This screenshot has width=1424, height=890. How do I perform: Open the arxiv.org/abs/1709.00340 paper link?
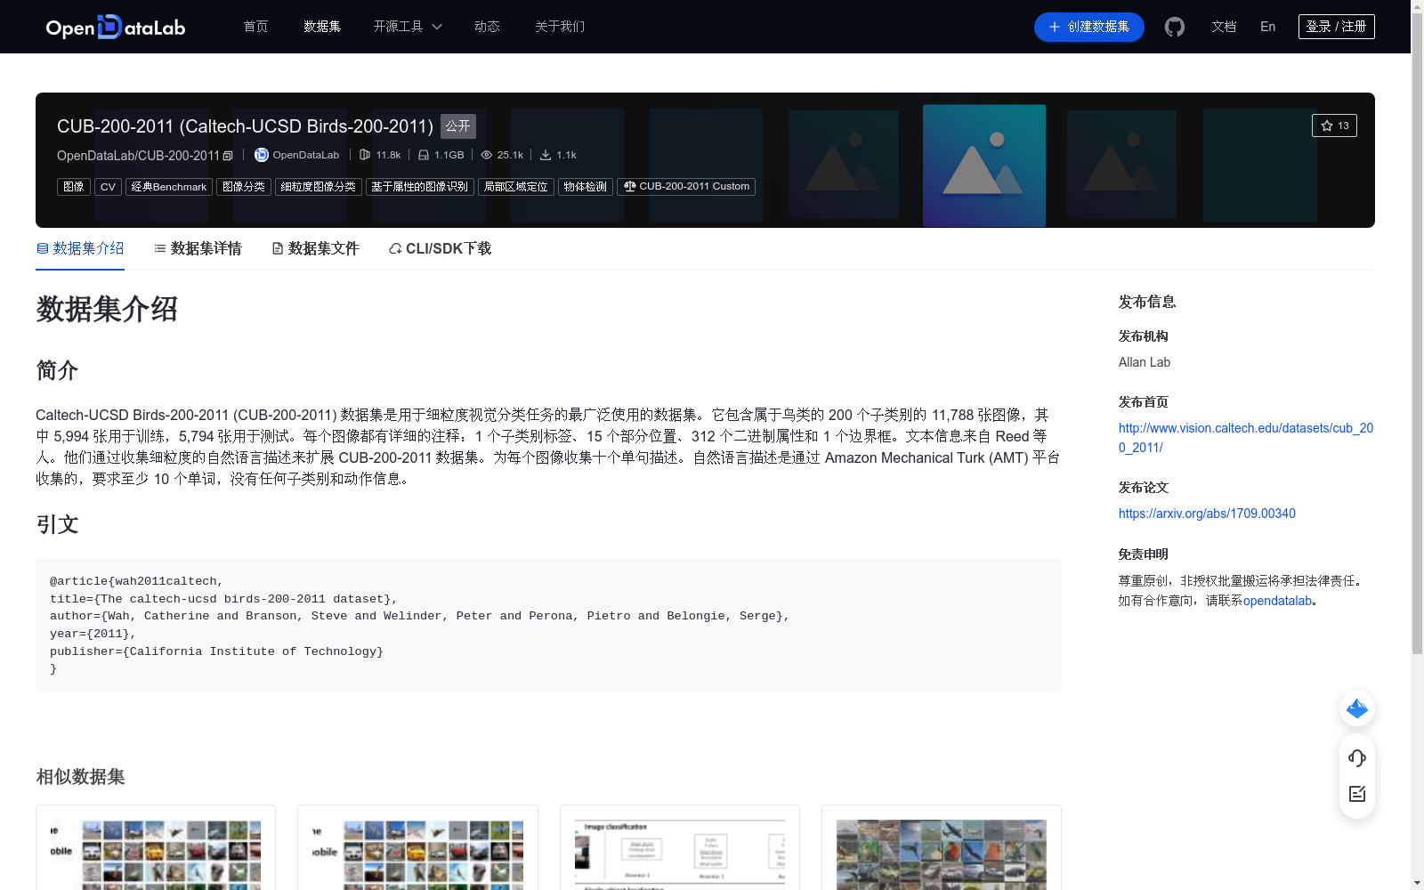pos(1207,514)
